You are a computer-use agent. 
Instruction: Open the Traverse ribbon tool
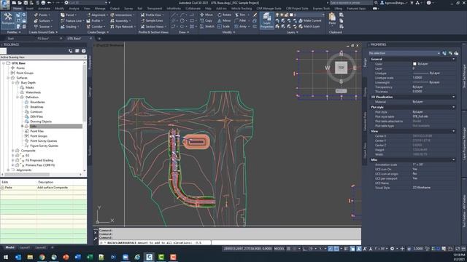click(x=42, y=27)
